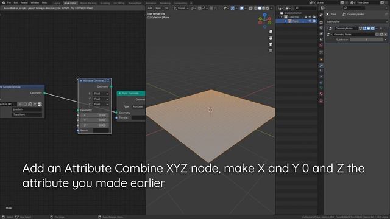Click the outliner search field

pyautogui.click(x=305, y=8)
